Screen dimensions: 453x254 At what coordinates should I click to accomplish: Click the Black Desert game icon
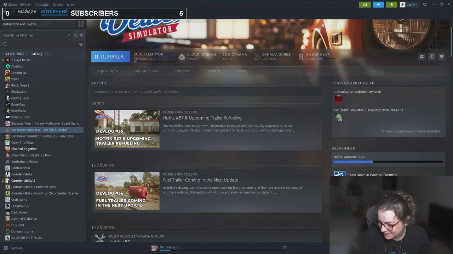8,85
